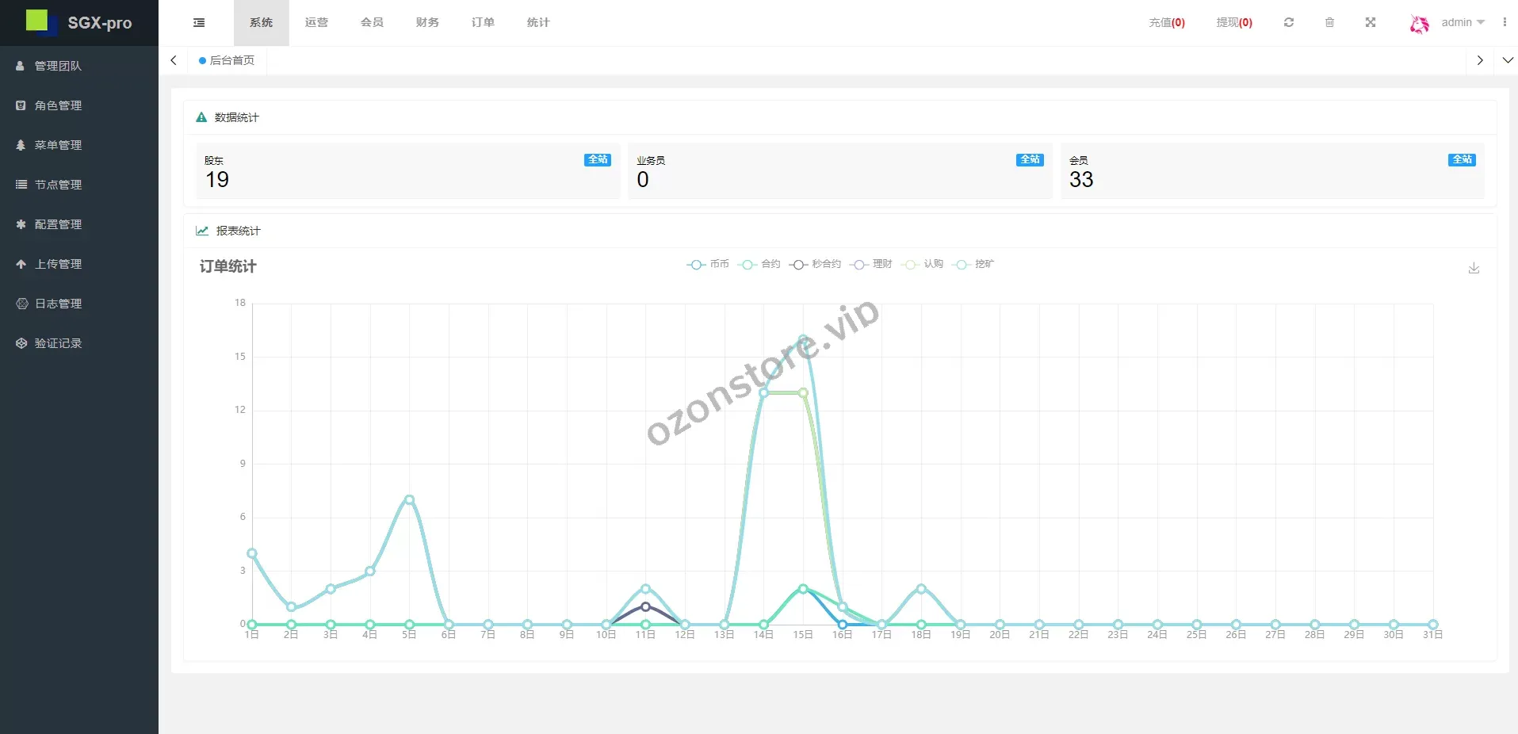This screenshot has width=1518, height=734.
Task: Click the refresh icon in top bar
Action: tap(1289, 23)
